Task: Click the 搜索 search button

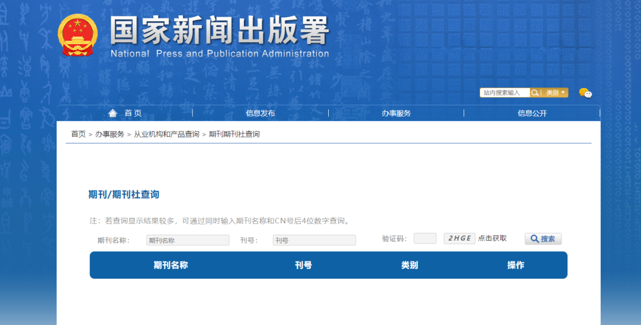Action: [543, 239]
